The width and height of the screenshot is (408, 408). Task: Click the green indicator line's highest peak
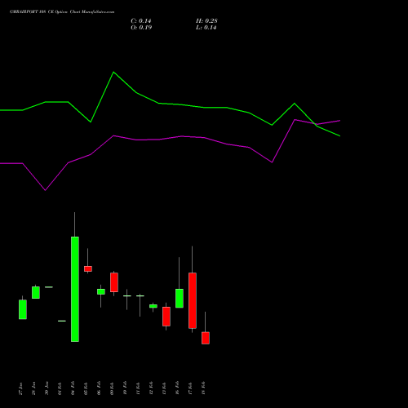[113, 73]
